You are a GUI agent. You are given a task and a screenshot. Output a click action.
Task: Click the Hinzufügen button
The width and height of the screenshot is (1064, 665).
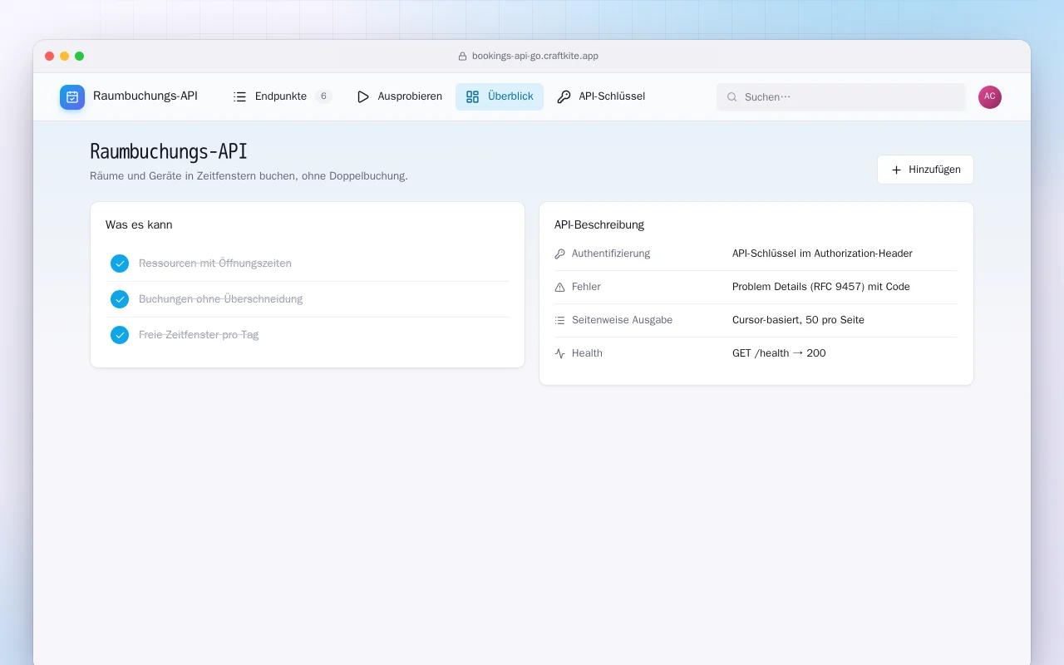(925, 170)
